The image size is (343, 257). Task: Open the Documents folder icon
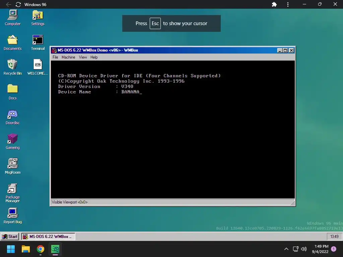(x=12, y=42)
